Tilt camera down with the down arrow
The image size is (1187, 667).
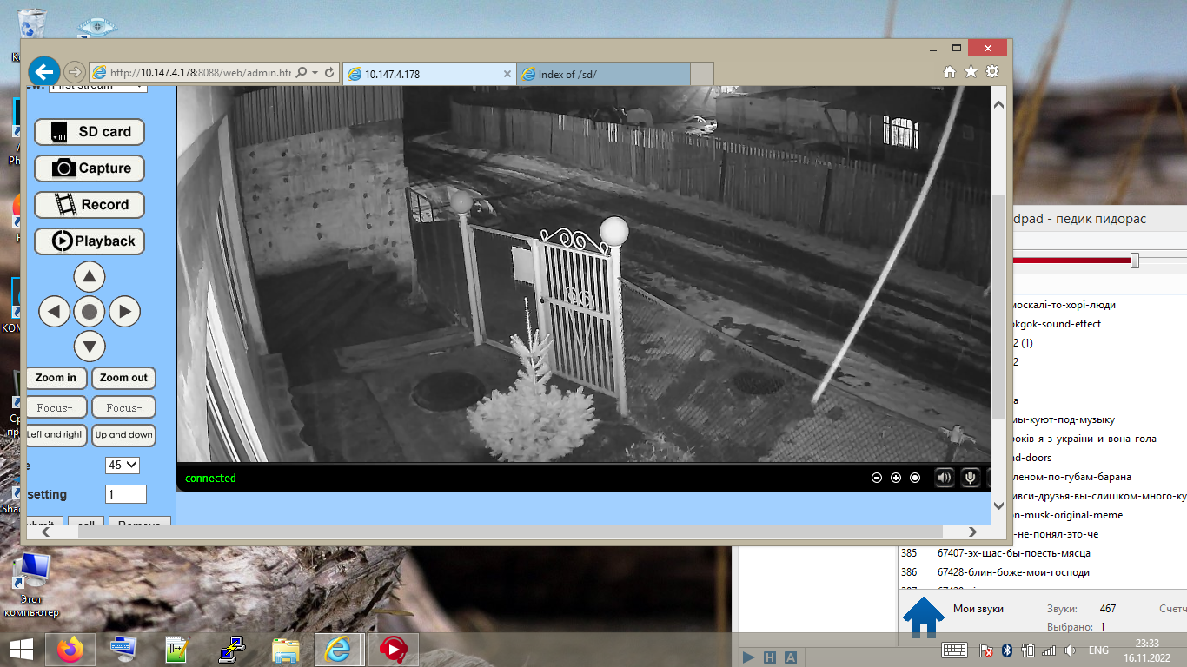pyautogui.click(x=90, y=346)
